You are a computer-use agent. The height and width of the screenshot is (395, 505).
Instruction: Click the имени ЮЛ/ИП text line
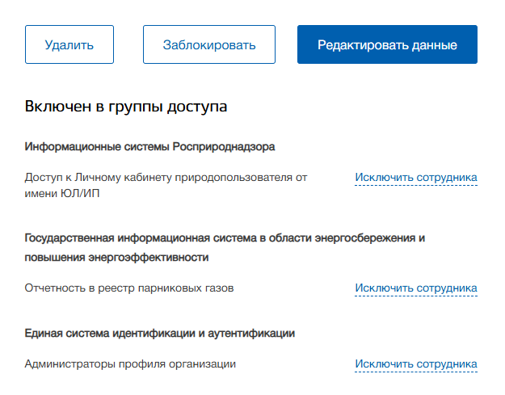pyautogui.click(x=63, y=194)
